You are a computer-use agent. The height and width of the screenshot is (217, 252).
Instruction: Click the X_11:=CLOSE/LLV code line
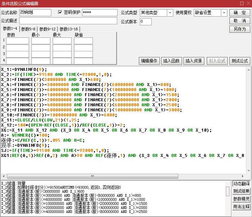(x=40, y=120)
